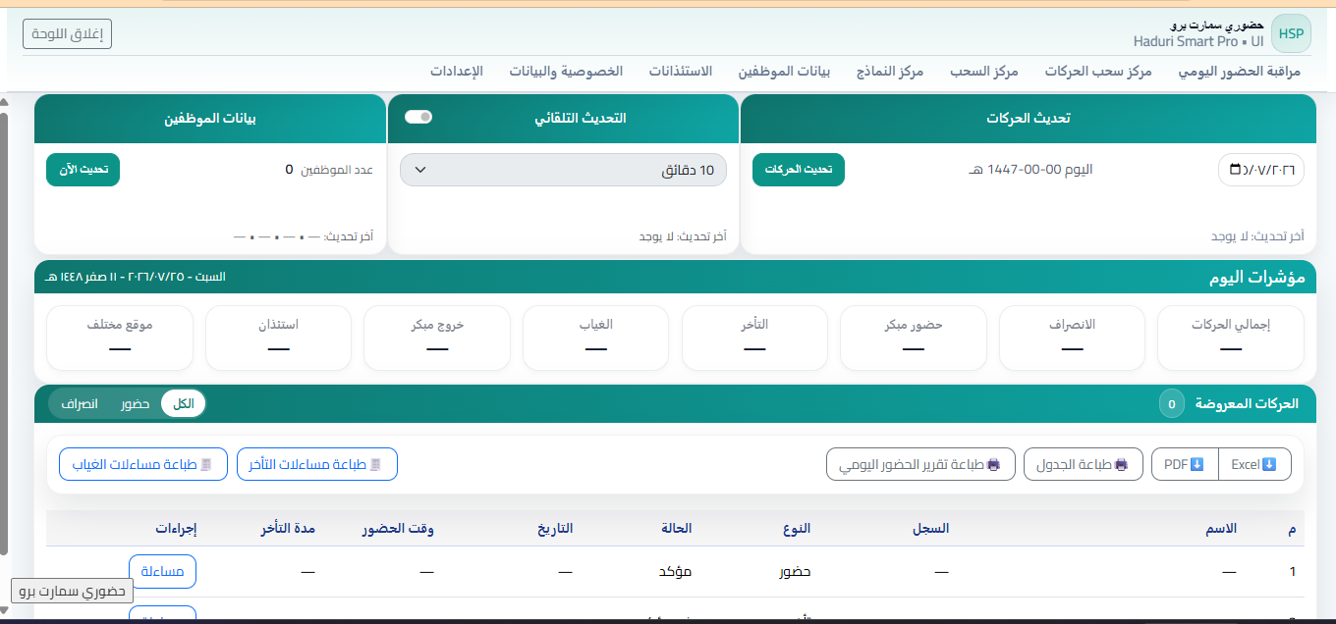Click النوع column header
Screen dimensions: 1336x624
click(x=797, y=528)
